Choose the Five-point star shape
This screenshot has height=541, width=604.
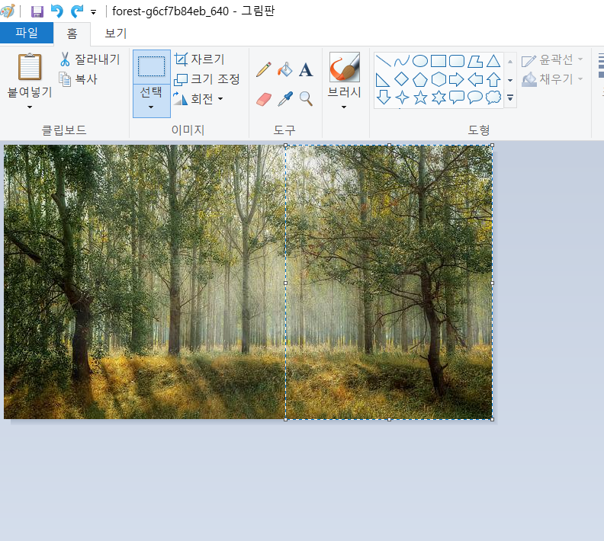click(420, 98)
